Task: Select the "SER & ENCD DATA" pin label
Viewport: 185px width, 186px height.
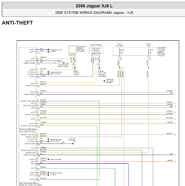Action: click(x=29, y=106)
